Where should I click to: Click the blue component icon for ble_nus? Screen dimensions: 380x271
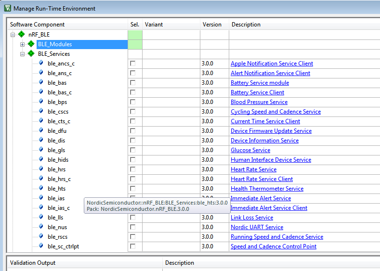41,227
